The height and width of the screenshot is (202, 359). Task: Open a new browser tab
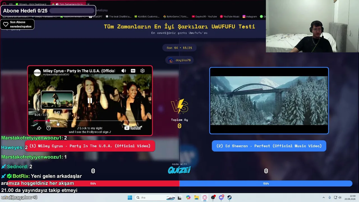88,4
